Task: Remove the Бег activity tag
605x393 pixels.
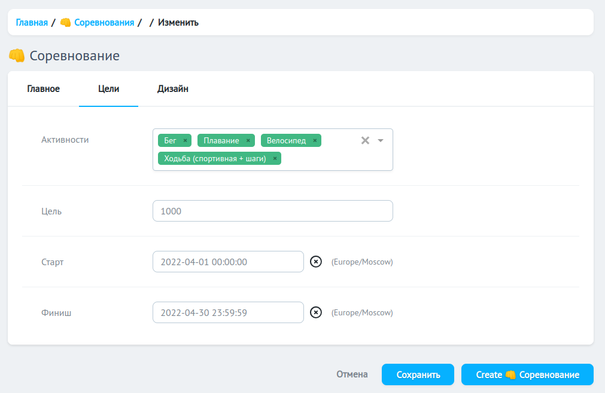Action: pyautogui.click(x=185, y=141)
